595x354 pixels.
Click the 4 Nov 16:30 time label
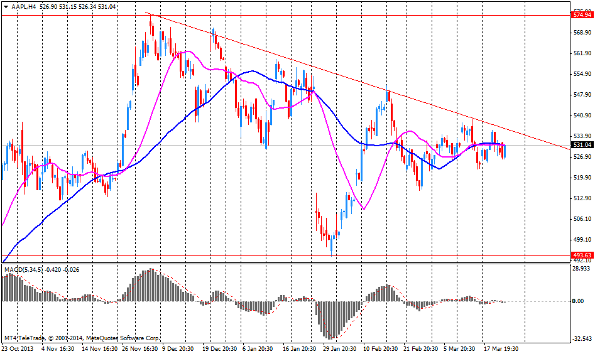click(x=58, y=348)
